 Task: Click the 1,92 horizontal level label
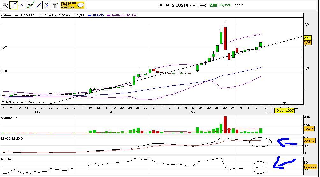(x=4, y=47)
